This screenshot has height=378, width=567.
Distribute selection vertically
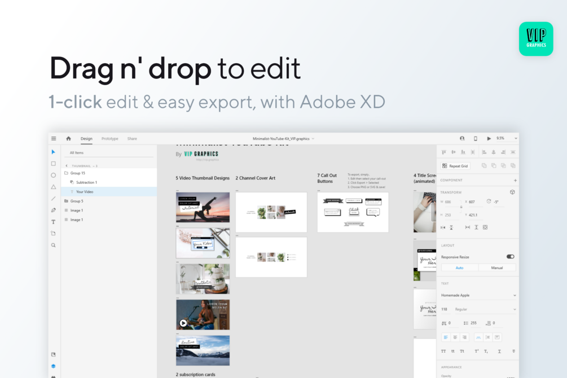pos(513,152)
